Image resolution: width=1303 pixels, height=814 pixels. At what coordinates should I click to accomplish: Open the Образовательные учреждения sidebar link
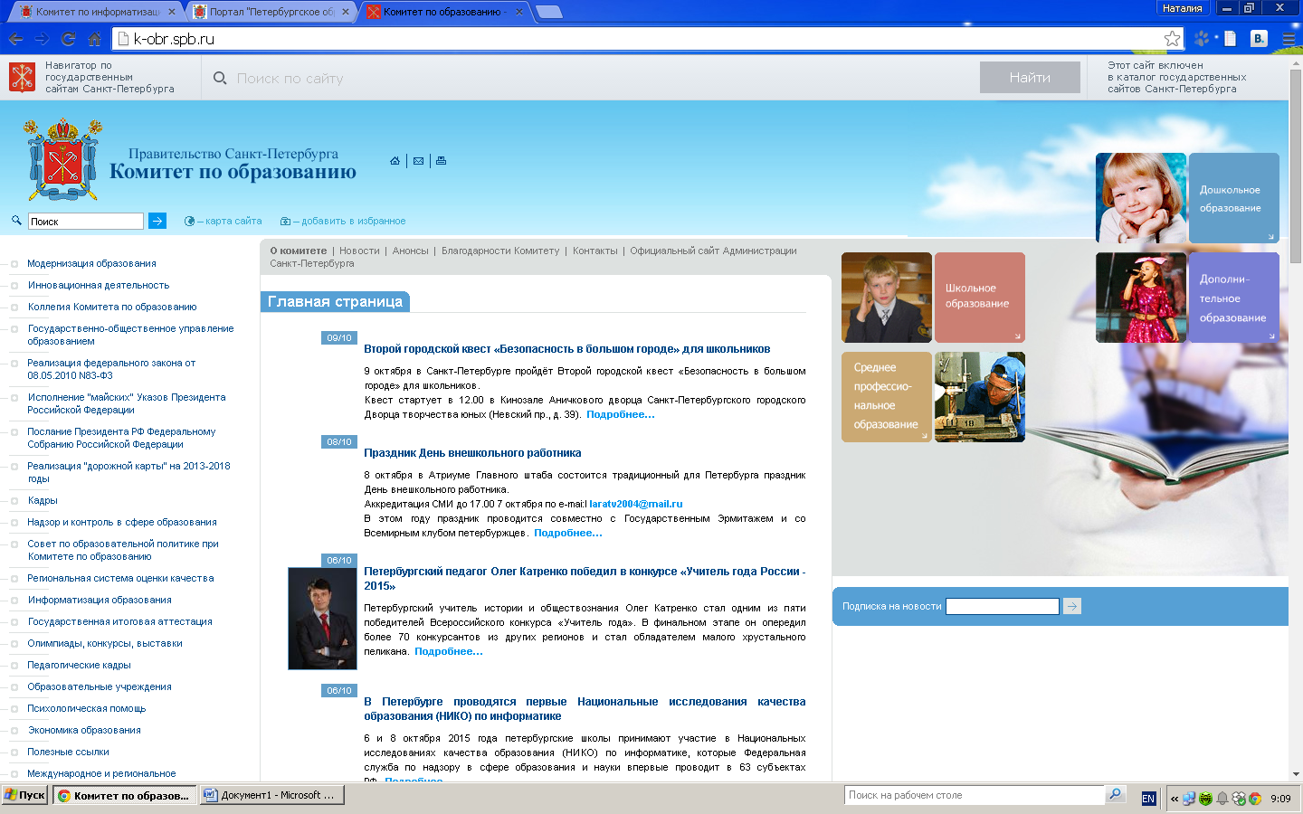coord(100,686)
